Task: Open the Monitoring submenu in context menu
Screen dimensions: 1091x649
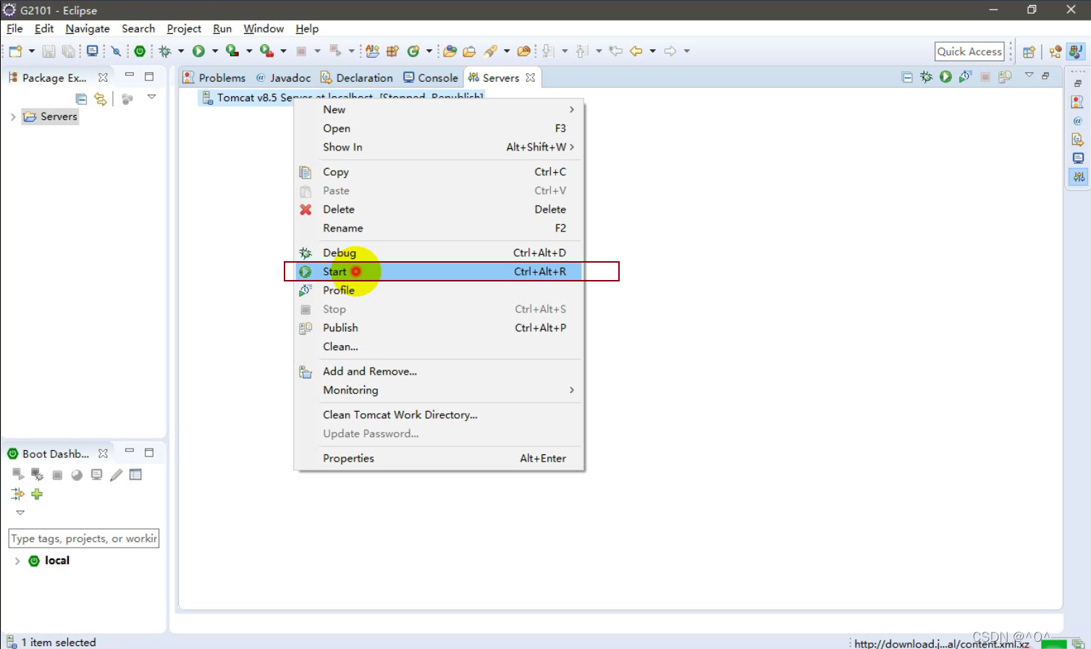Action: (x=439, y=391)
